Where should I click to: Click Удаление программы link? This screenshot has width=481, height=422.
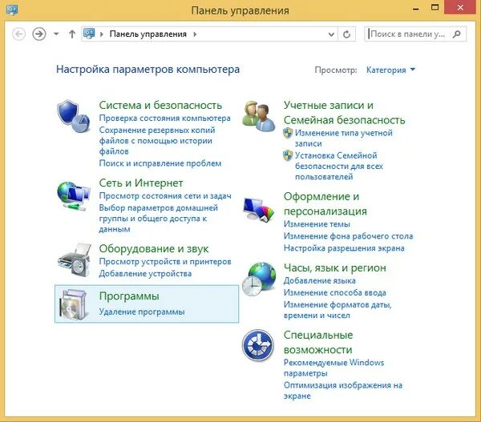coord(142,312)
